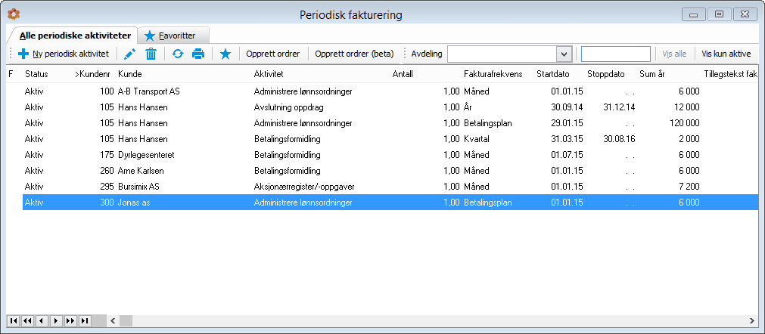Screen dimensions: 765x334
Task: Click the blue star favorite toolbar icon
Action: coord(225,54)
